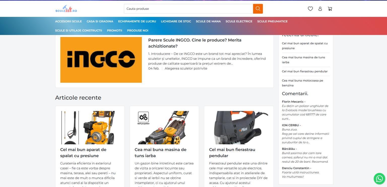The image size is (387, 187).
Task: Open Cea mai buna masina de tuns iarba card title
Action: coord(160,153)
